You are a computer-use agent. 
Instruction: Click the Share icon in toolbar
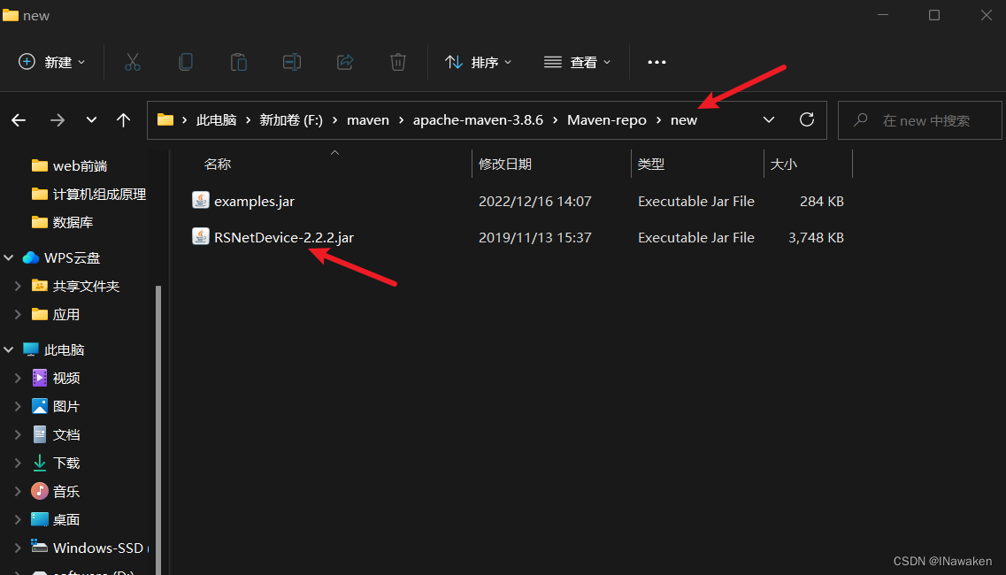coord(345,62)
